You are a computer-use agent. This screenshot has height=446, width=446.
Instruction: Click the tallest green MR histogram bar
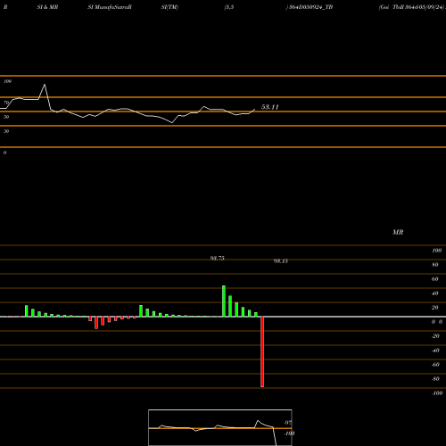pos(224,301)
